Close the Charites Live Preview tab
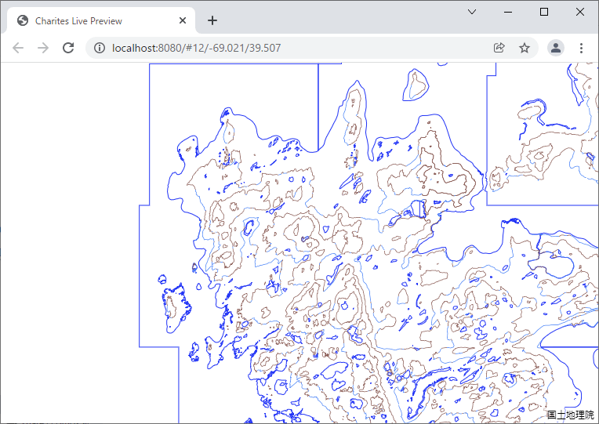Screen dimensions: 599x424 pyautogui.click(x=183, y=20)
